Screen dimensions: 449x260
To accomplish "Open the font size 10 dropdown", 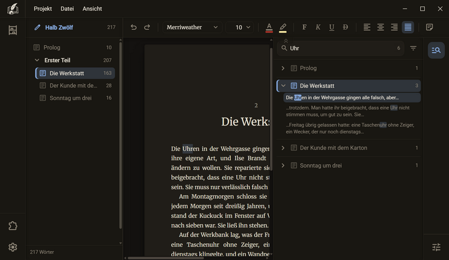I will pos(240,27).
